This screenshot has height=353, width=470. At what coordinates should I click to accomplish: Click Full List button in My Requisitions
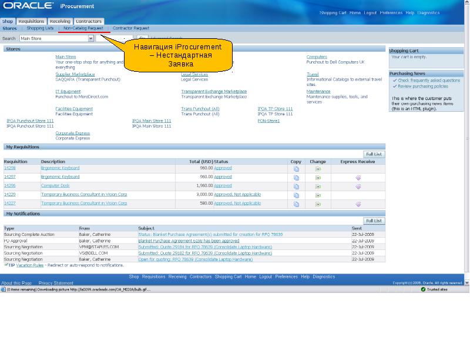point(374,154)
